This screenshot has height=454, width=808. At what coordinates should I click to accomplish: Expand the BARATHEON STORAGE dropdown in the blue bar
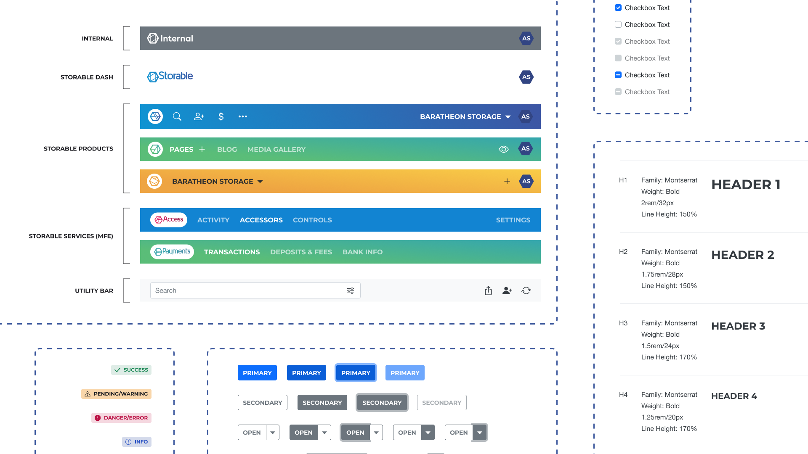point(508,116)
